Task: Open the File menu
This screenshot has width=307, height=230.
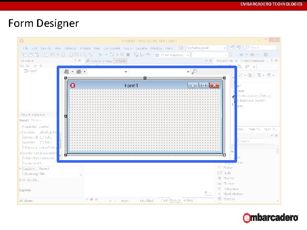Action: tap(26, 48)
